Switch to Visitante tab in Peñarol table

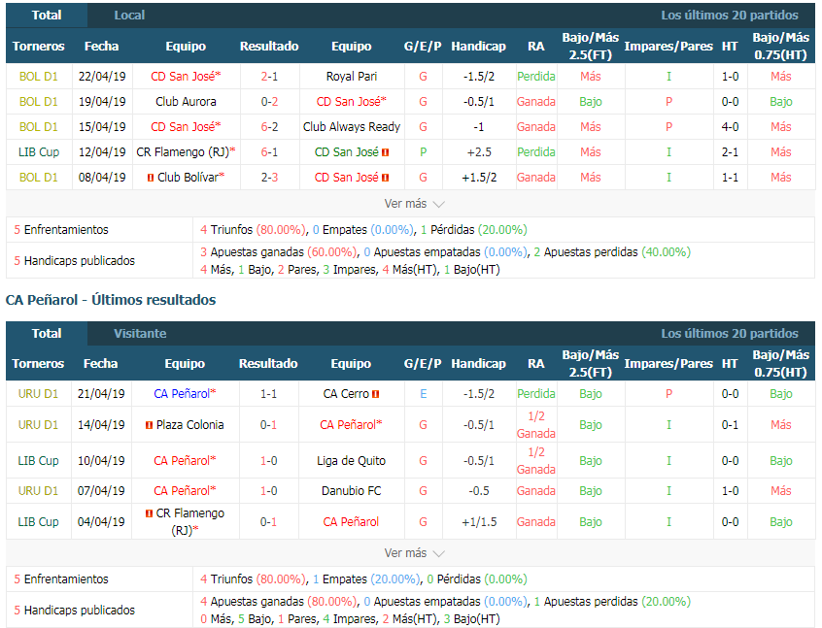(140, 334)
